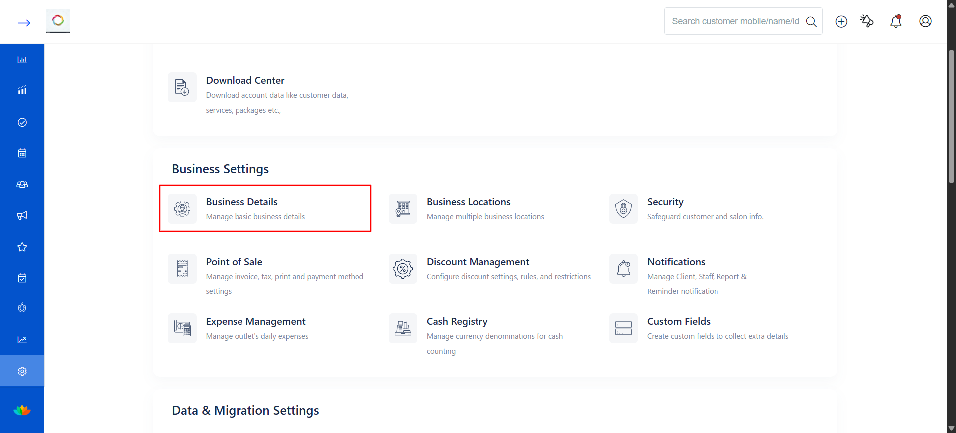Screen dimensions: 956x433
Task: Open the calendar grid sidebar icon
Action: click(22, 153)
